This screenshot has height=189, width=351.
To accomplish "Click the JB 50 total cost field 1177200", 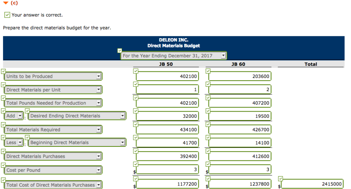I will click(167, 184).
